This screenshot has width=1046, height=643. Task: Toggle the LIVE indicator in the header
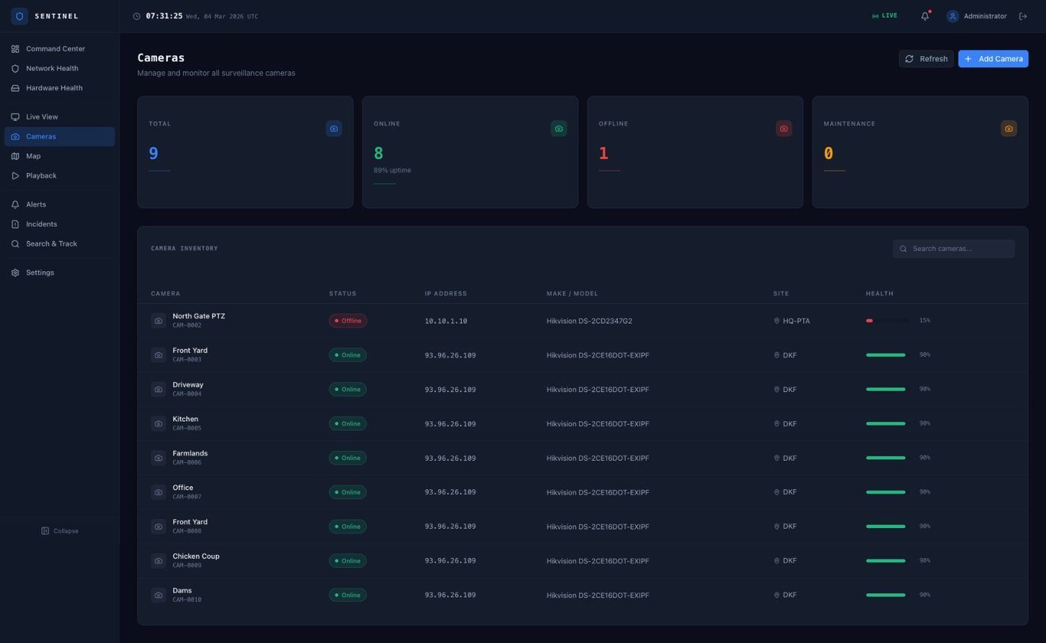[884, 15]
